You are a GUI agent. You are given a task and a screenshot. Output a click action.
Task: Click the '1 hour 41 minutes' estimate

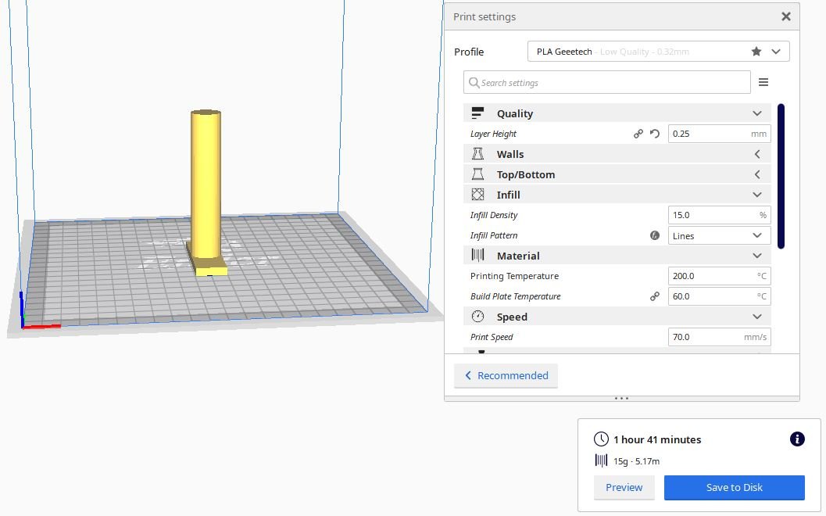point(657,439)
